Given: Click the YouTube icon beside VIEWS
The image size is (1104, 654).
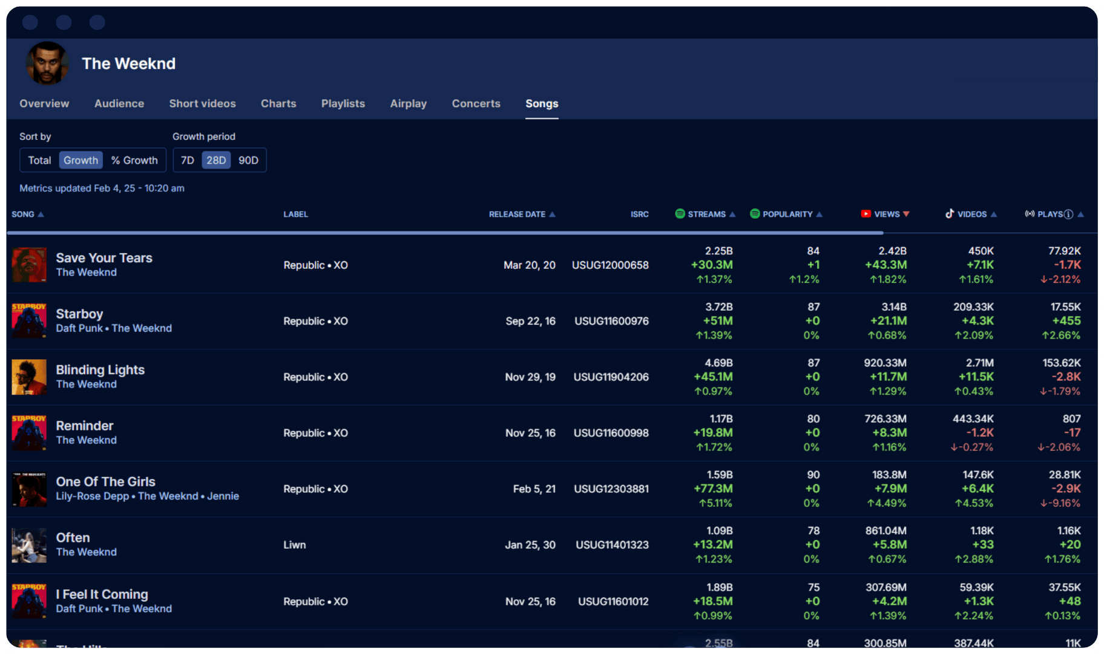Looking at the screenshot, I should [x=866, y=214].
